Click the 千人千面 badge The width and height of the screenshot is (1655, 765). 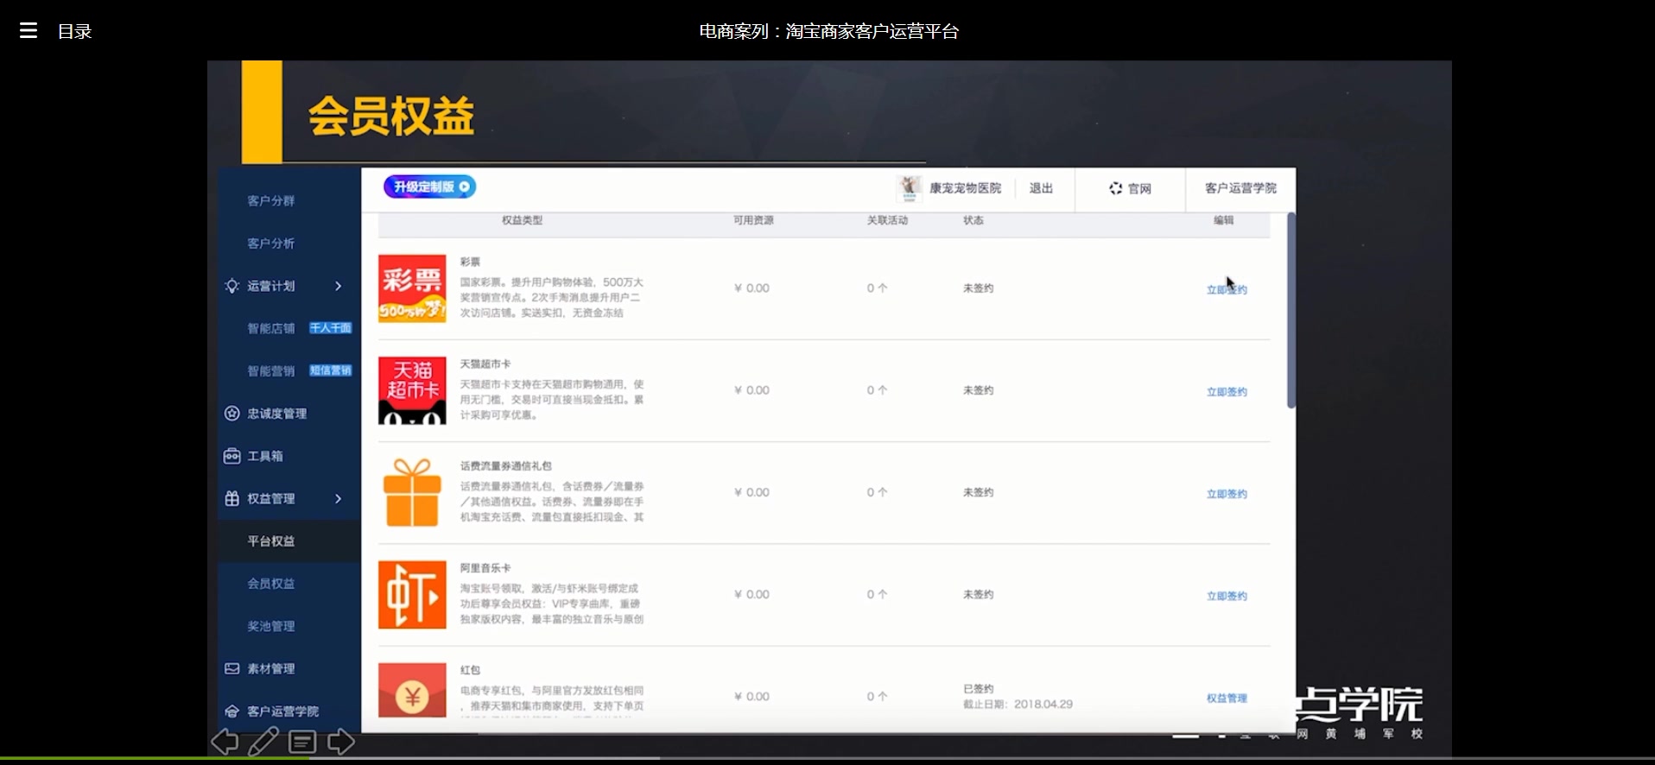[330, 328]
